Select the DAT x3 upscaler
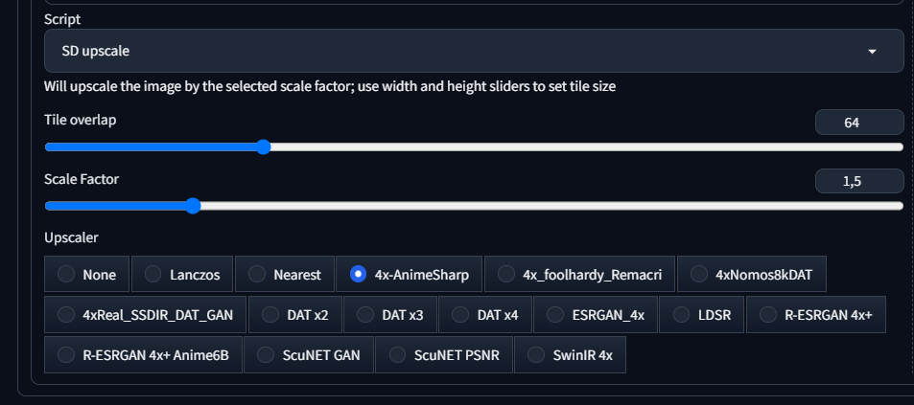 390,315
